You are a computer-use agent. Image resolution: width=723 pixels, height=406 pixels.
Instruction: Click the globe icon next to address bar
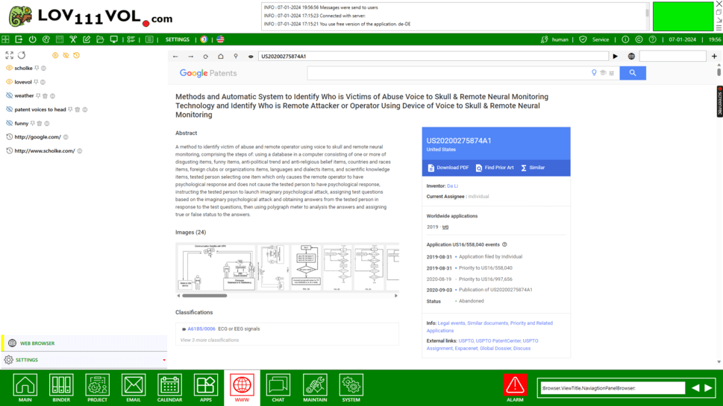click(631, 56)
